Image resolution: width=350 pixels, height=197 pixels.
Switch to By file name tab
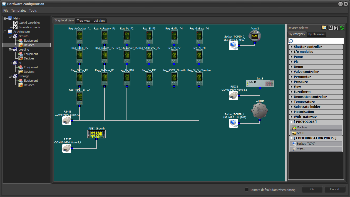[x=316, y=34]
